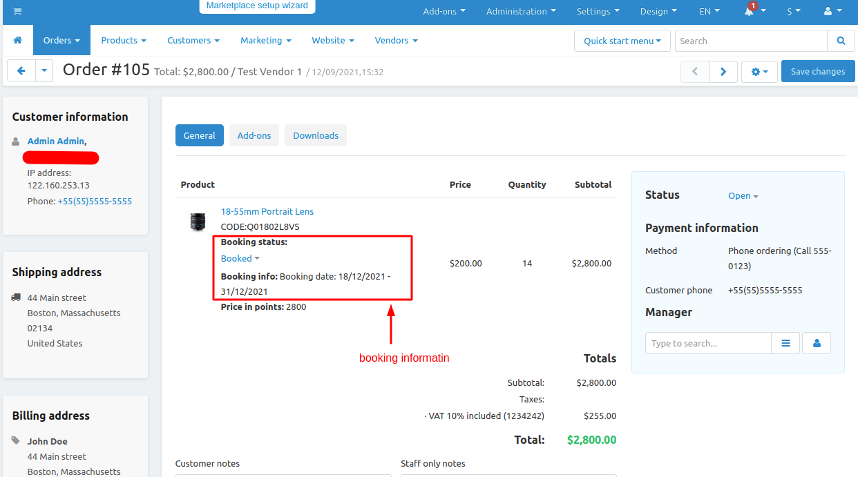This screenshot has width=858, height=477.
Task: Save changes to the order
Action: click(x=818, y=72)
